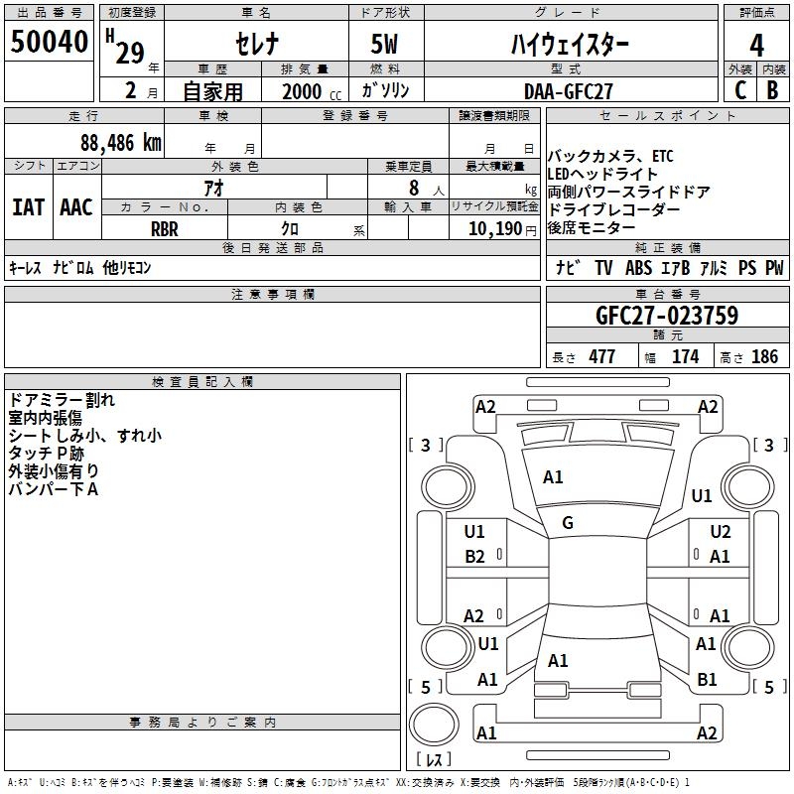Select the rear-right [5] tire depth marker

click(x=765, y=687)
